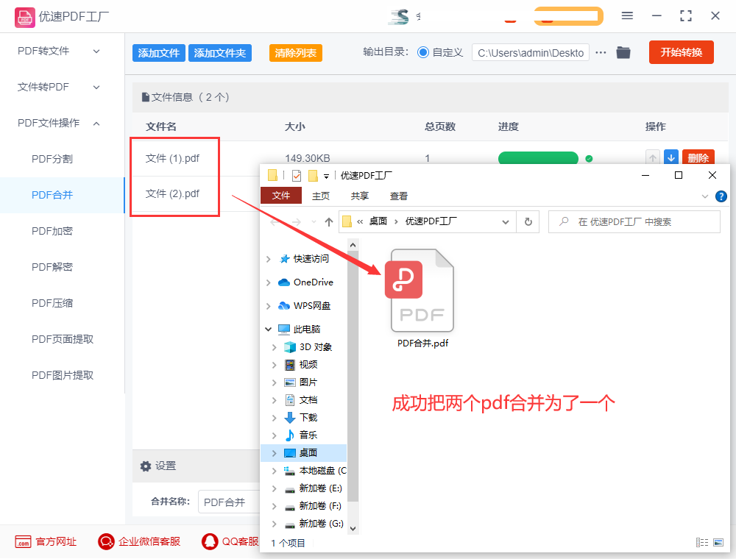Open Explorer help question mark icon
The height and width of the screenshot is (559, 736).
(721, 196)
